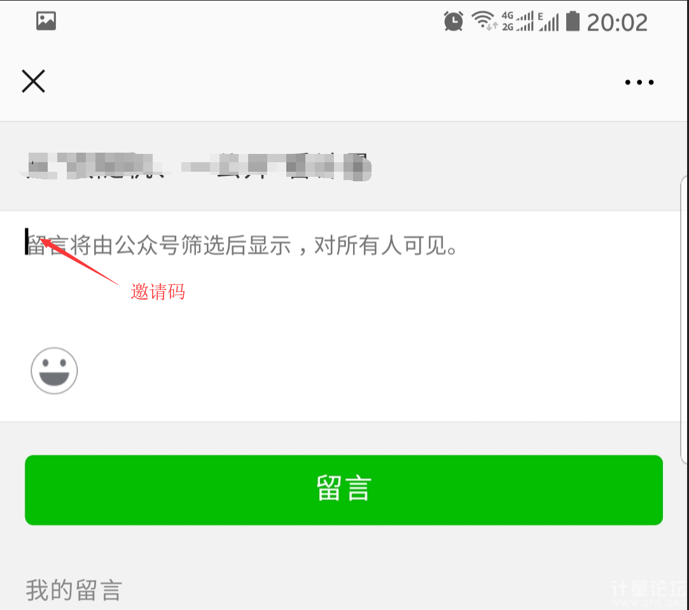The height and width of the screenshot is (610, 689).
Task: Tap the image notification icon in status bar
Action: (46, 21)
